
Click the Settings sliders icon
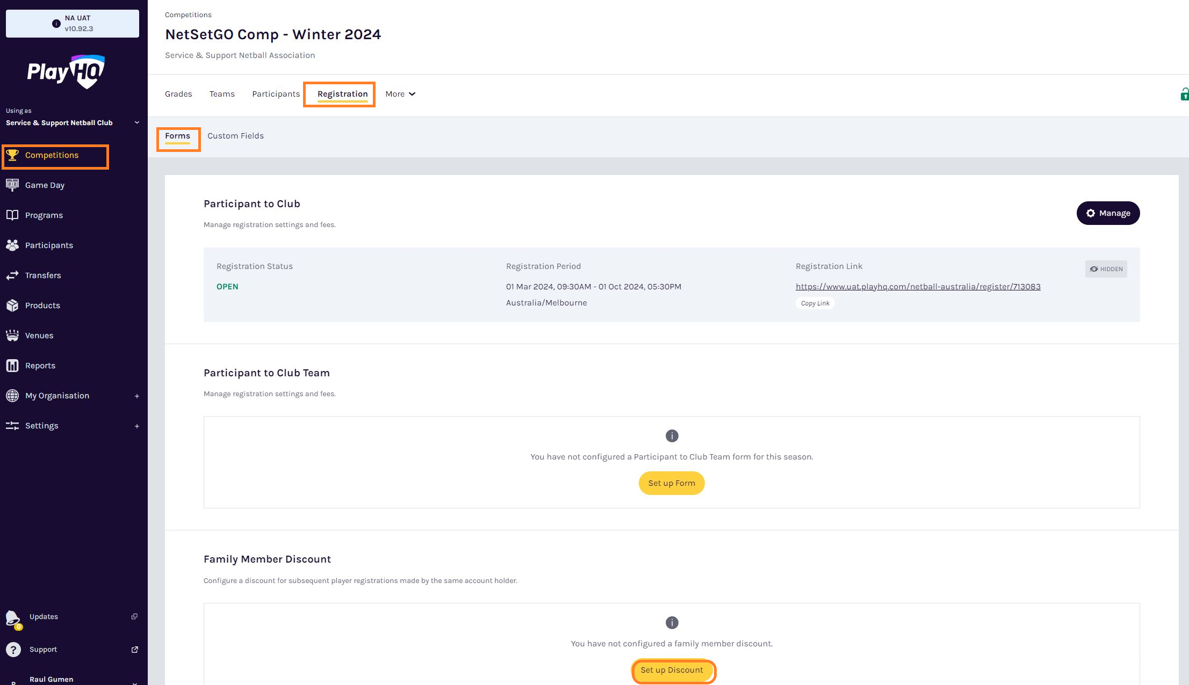click(12, 426)
